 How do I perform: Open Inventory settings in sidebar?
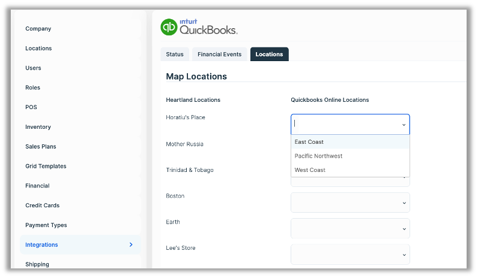click(38, 127)
